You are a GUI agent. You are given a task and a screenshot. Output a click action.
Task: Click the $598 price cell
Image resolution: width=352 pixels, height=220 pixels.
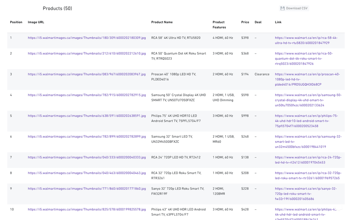[245, 95]
